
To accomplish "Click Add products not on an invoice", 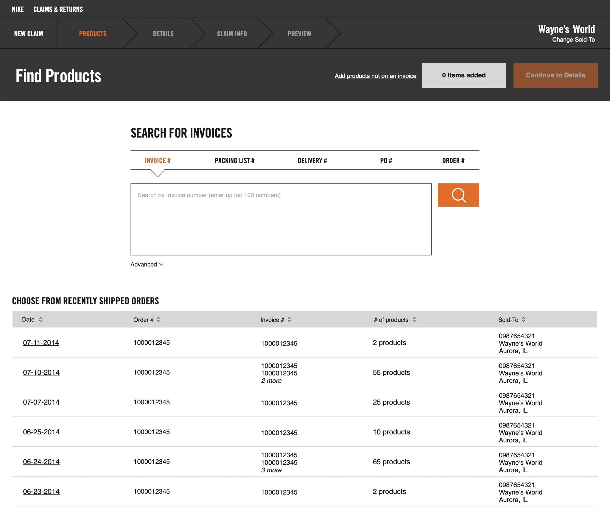I will click(375, 76).
